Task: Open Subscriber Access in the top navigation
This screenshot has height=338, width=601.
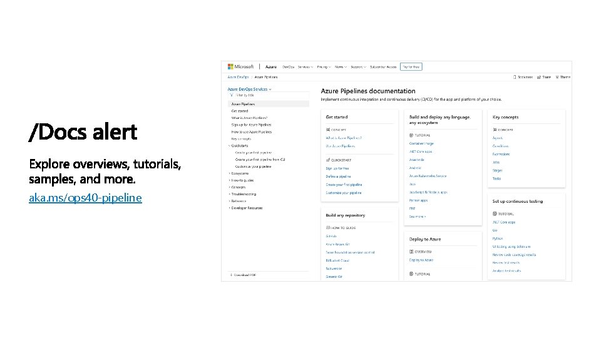Action: pos(383,67)
